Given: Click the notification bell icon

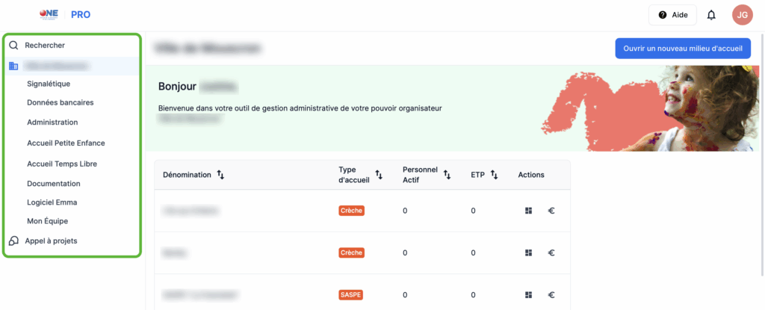Looking at the screenshot, I should pyautogui.click(x=711, y=15).
